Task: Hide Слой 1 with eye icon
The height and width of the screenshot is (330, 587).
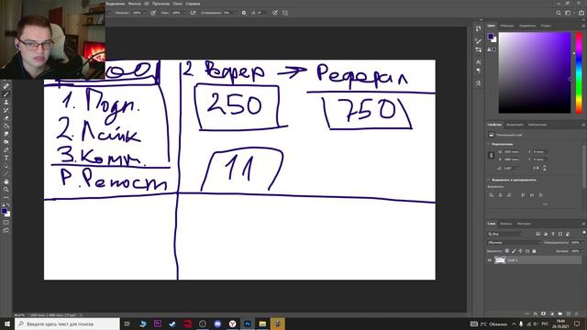Action: pos(489,260)
